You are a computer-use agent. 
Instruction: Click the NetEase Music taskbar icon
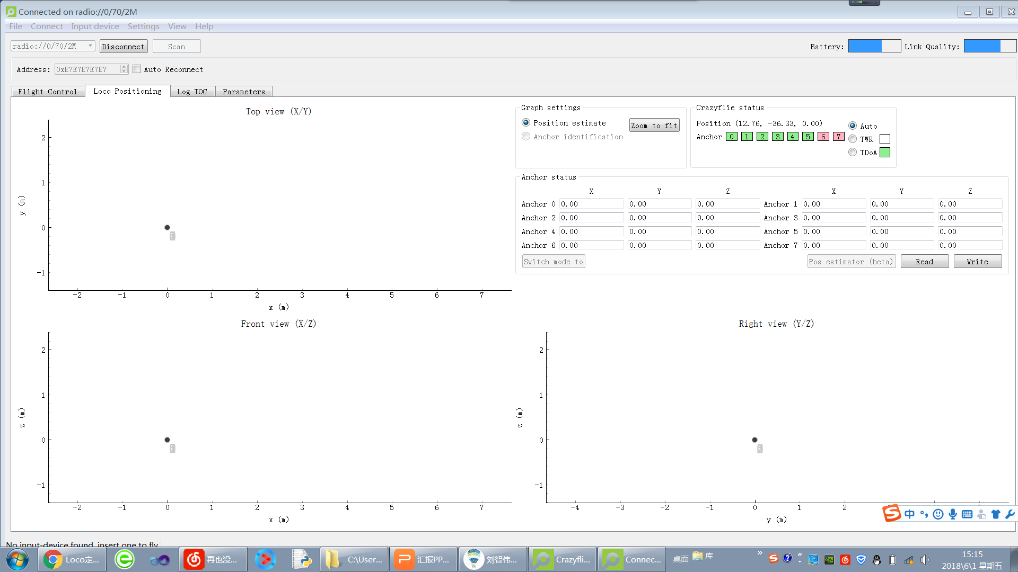(x=195, y=559)
